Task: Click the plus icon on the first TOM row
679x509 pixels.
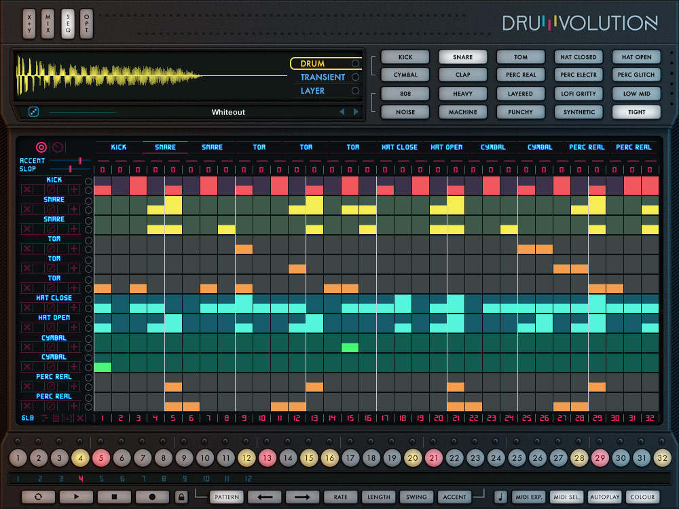Action: point(73,248)
